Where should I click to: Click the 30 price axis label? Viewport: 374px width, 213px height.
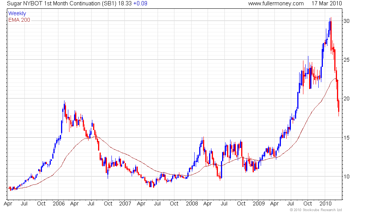[347, 21]
